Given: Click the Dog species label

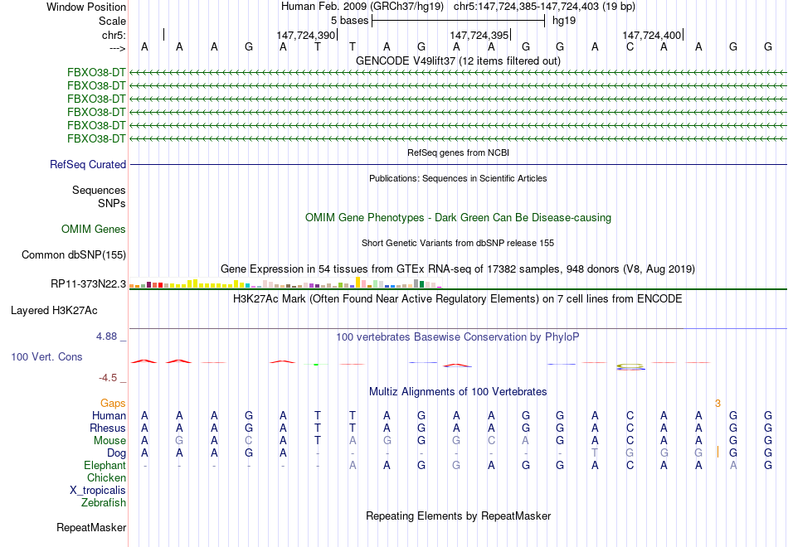Looking at the screenshot, I should pos(117,453).
